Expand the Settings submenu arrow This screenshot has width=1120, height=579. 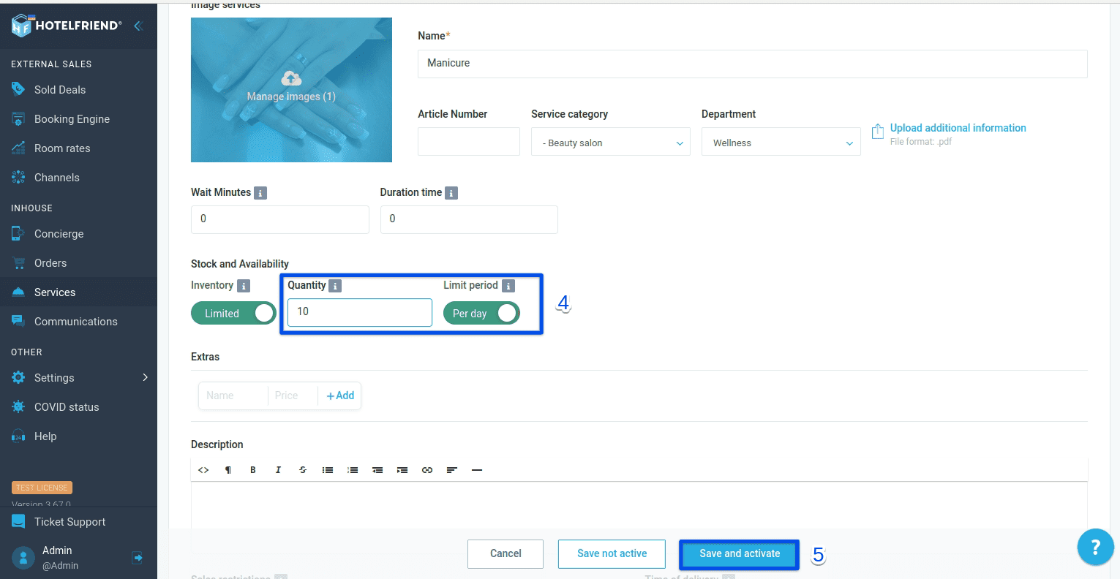point(145,377)
